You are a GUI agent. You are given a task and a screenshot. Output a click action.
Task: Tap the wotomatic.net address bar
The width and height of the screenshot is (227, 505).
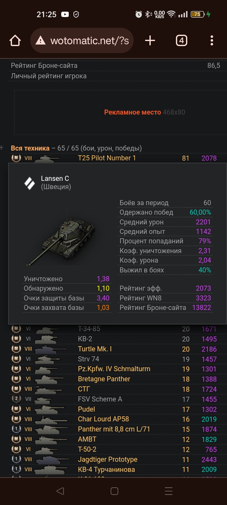coord(90,41)
